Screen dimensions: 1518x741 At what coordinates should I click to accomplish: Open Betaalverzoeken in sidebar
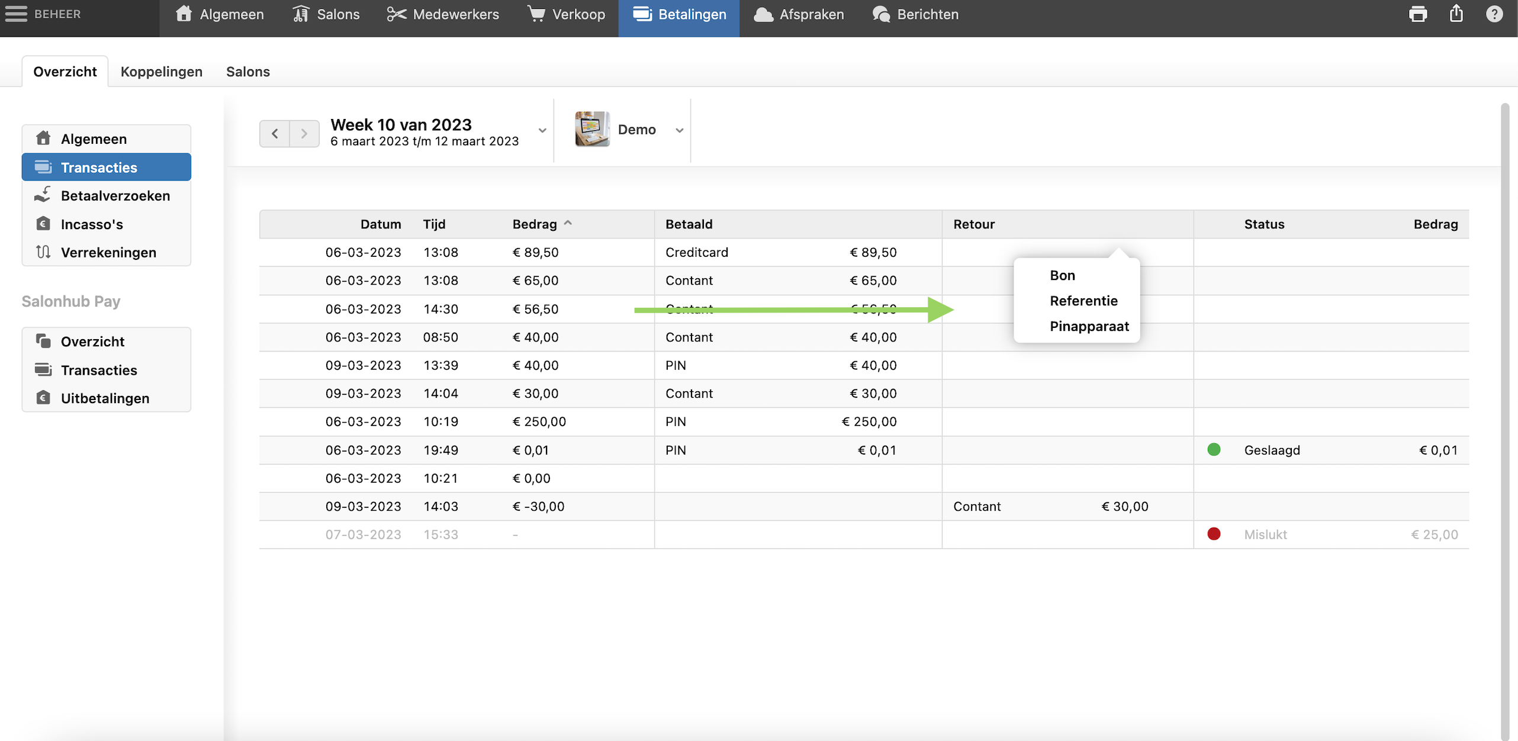(115, 196)
